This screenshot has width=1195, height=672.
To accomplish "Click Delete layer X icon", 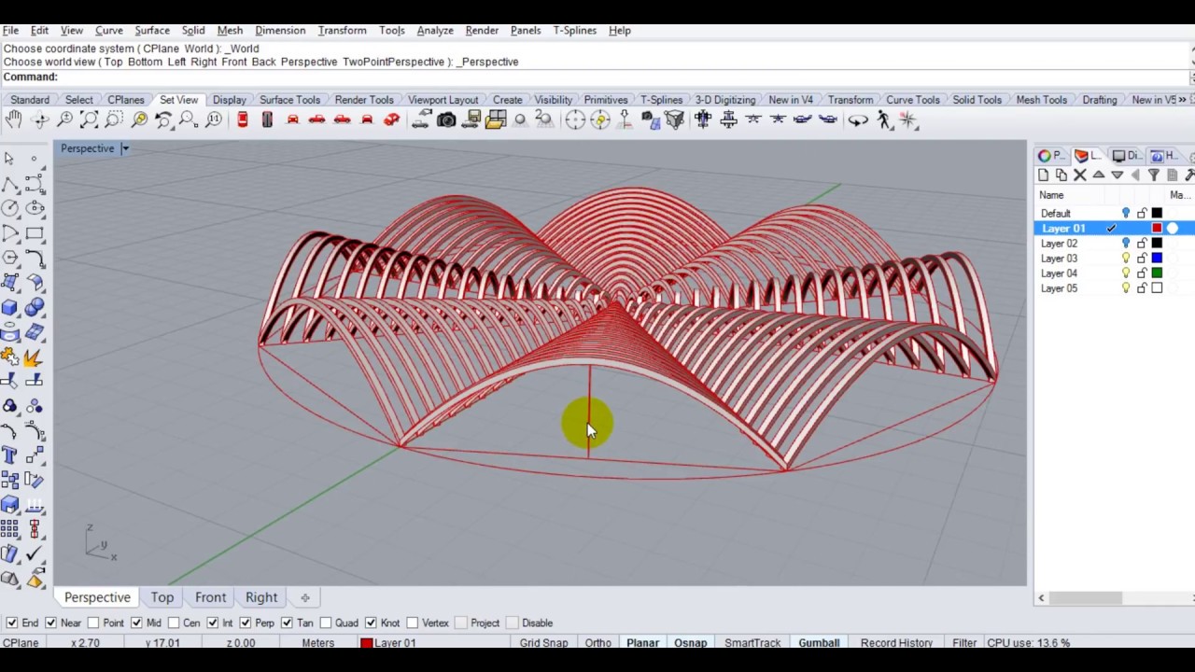I will pyautogui.click(x=1080, y=175).
